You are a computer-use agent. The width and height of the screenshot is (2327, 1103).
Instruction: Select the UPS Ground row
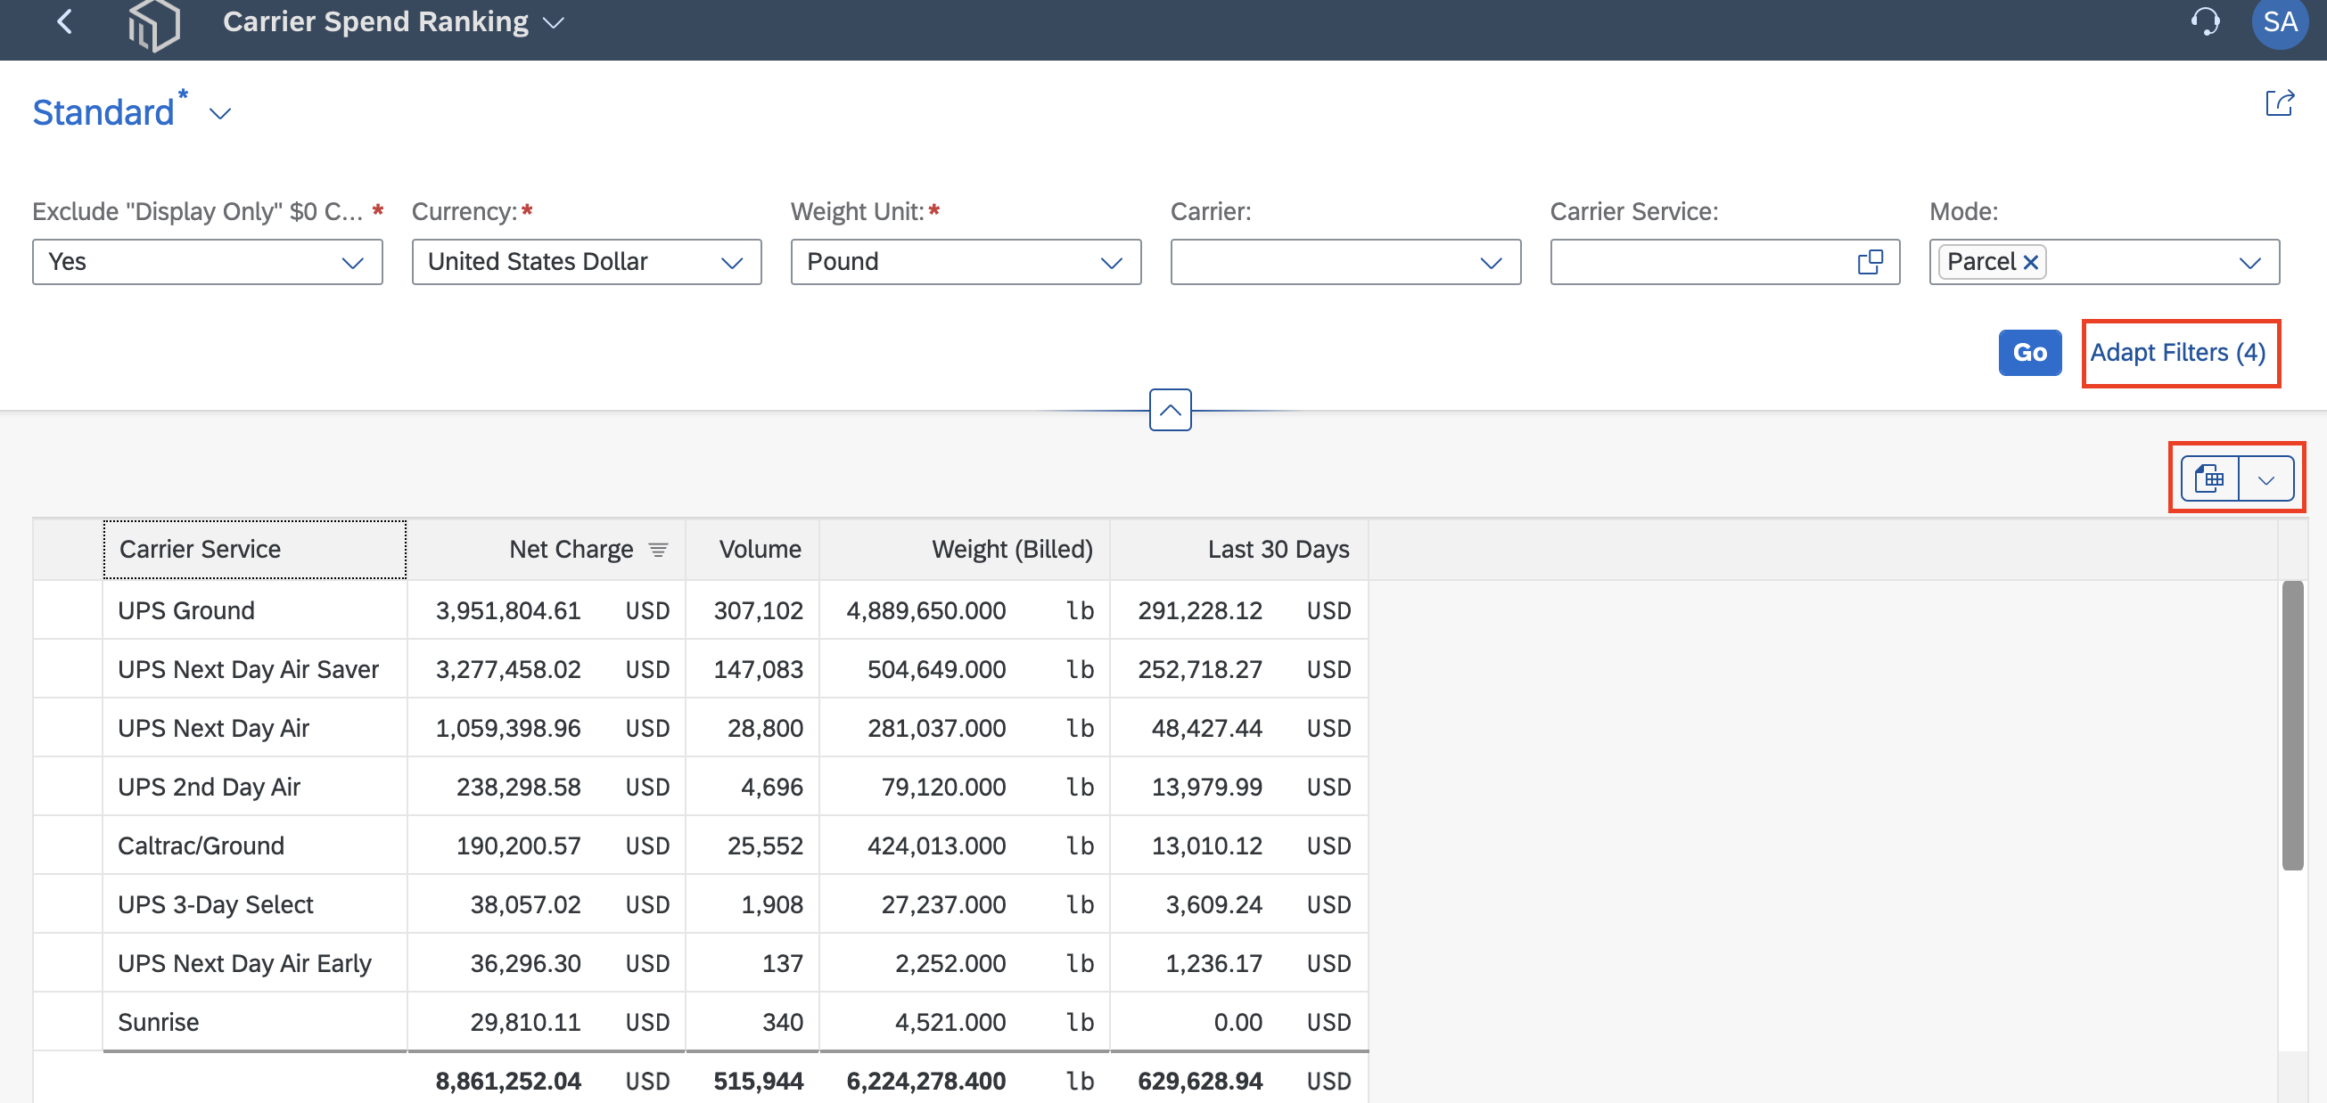(700, 610)
